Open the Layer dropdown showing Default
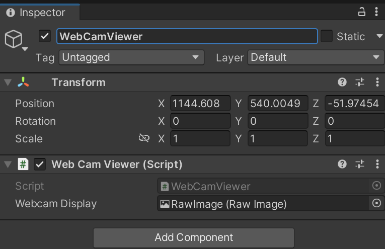Viewport: 385px width, 249px height. click(316, 57)
